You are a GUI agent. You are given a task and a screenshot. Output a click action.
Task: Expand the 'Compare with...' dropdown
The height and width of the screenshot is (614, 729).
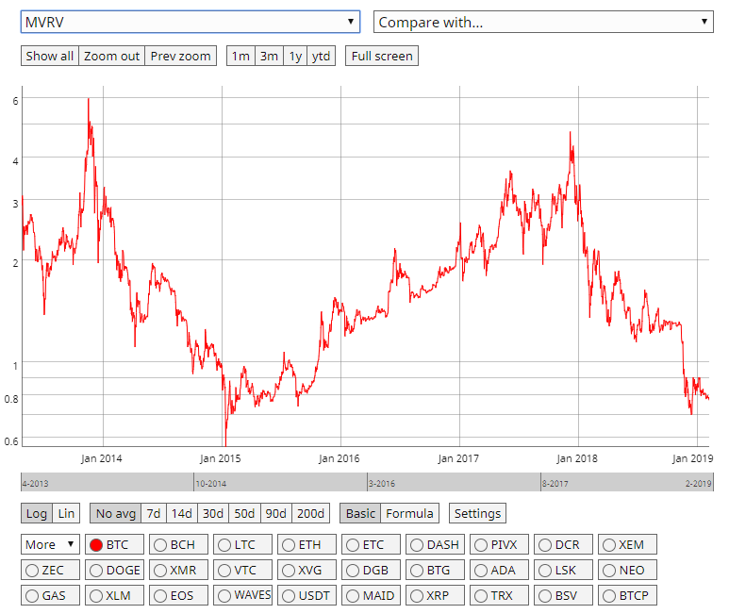tap(543, 22)
